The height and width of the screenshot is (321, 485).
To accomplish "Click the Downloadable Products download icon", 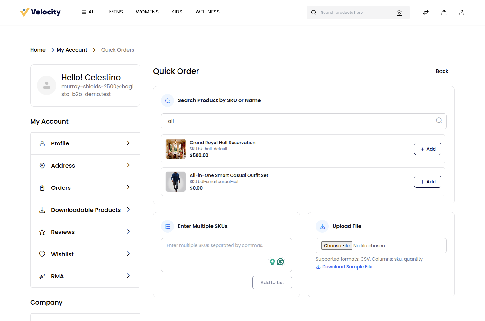I will [x=42, y=210].
